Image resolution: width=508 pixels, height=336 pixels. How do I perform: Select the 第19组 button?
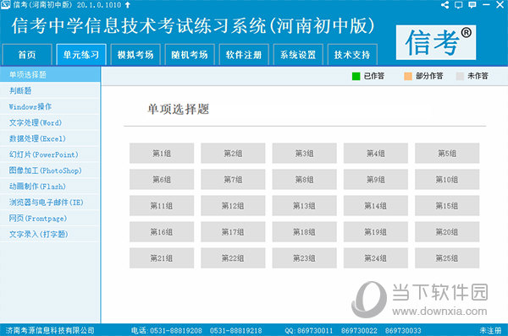[x=375, y=231]
